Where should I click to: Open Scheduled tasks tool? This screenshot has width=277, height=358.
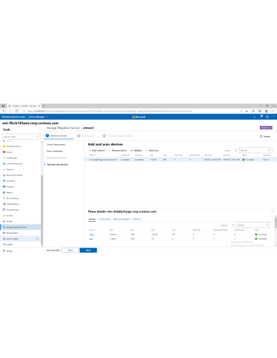tap(12, 210)
